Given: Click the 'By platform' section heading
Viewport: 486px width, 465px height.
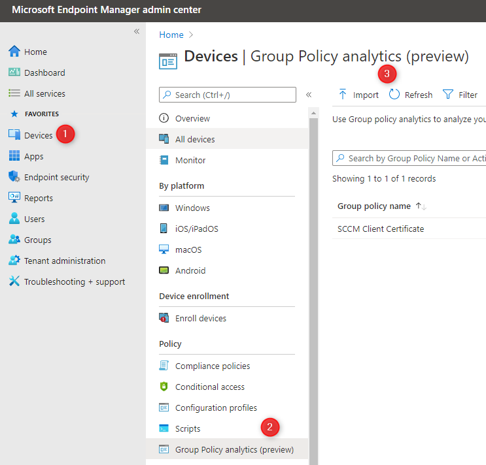Looking at the screenshot, I should click(x=182, y=185).
